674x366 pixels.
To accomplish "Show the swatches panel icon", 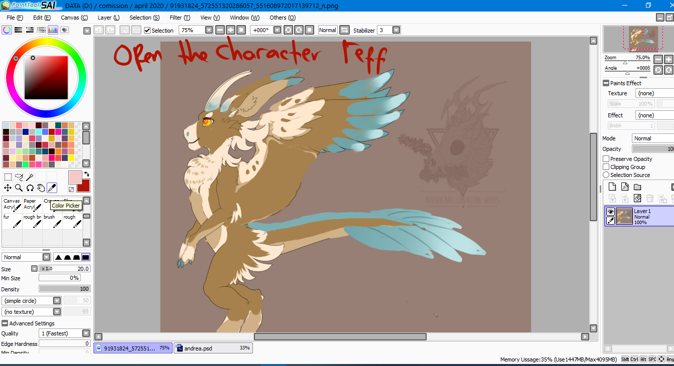I will coord(53,30).
